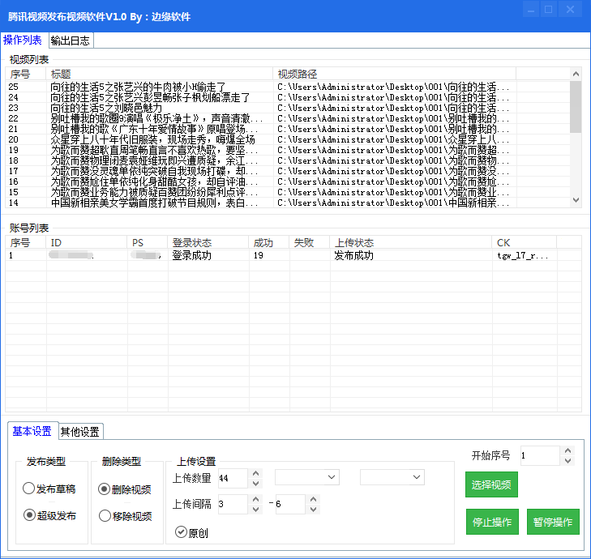The height and width of the screenshot is (559, 591).
Task: Click the 上传间隔 maximum input field
Action: click(290, 504)
